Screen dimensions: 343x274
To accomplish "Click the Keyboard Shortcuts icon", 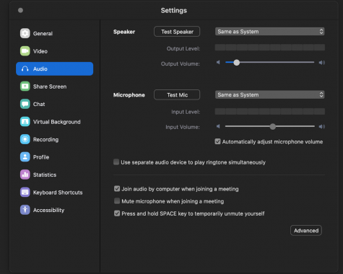I will tap(25, 193).
